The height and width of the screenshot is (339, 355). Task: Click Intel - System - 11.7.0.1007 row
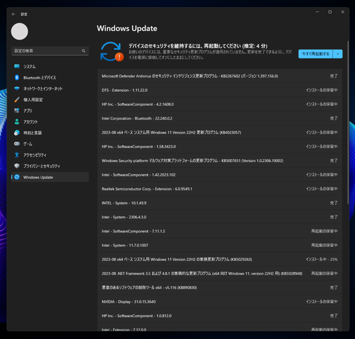[x=220, y=246]
